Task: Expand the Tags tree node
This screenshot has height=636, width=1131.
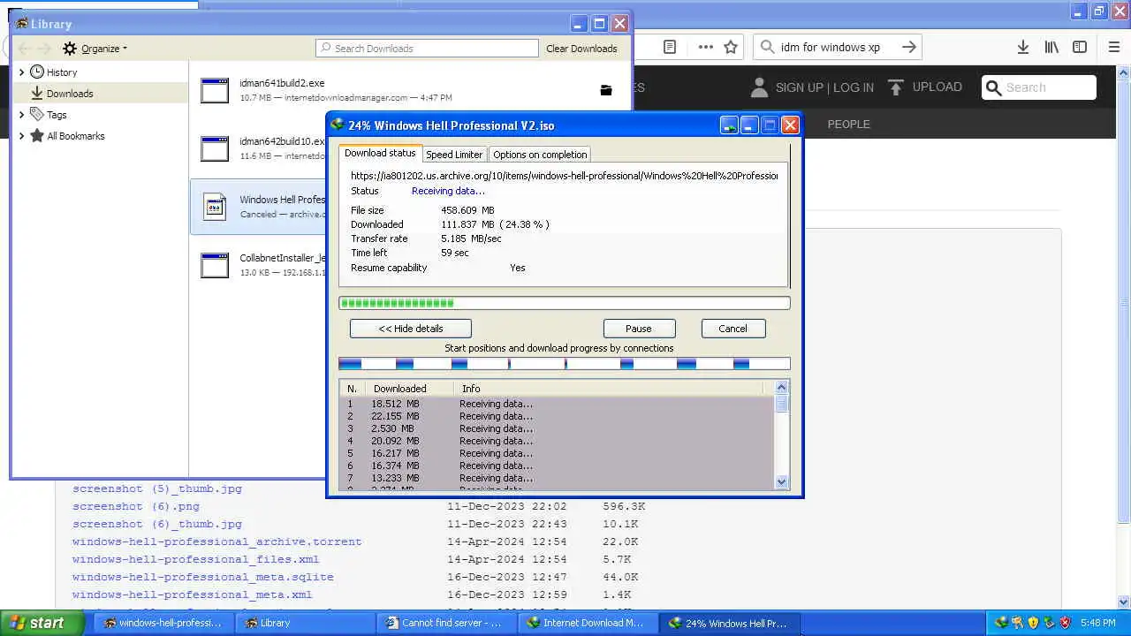Action: click(x=22, y=115)
